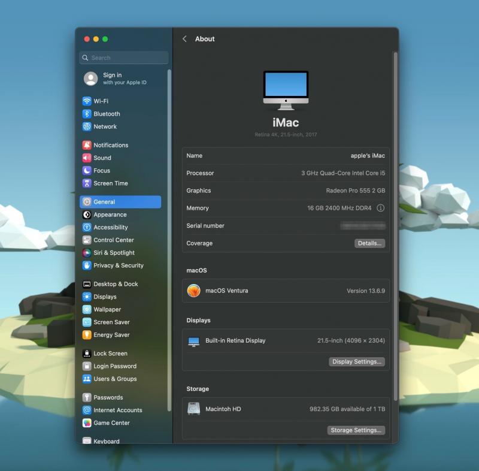479x471 pixels.
Task: Click Version 13.6.9 text
Action: (x=366, y=291)
